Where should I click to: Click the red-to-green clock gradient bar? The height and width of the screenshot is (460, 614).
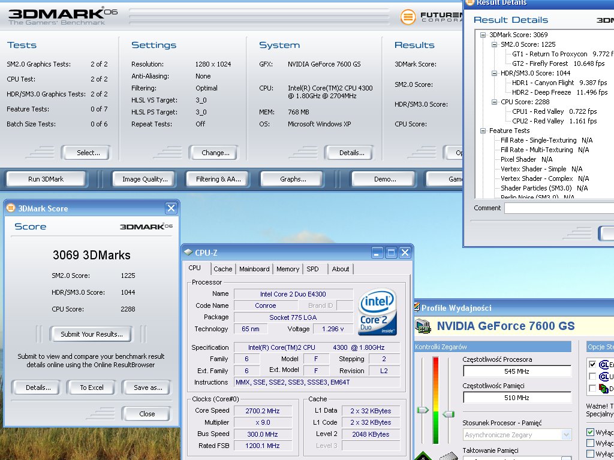[435, 400]
